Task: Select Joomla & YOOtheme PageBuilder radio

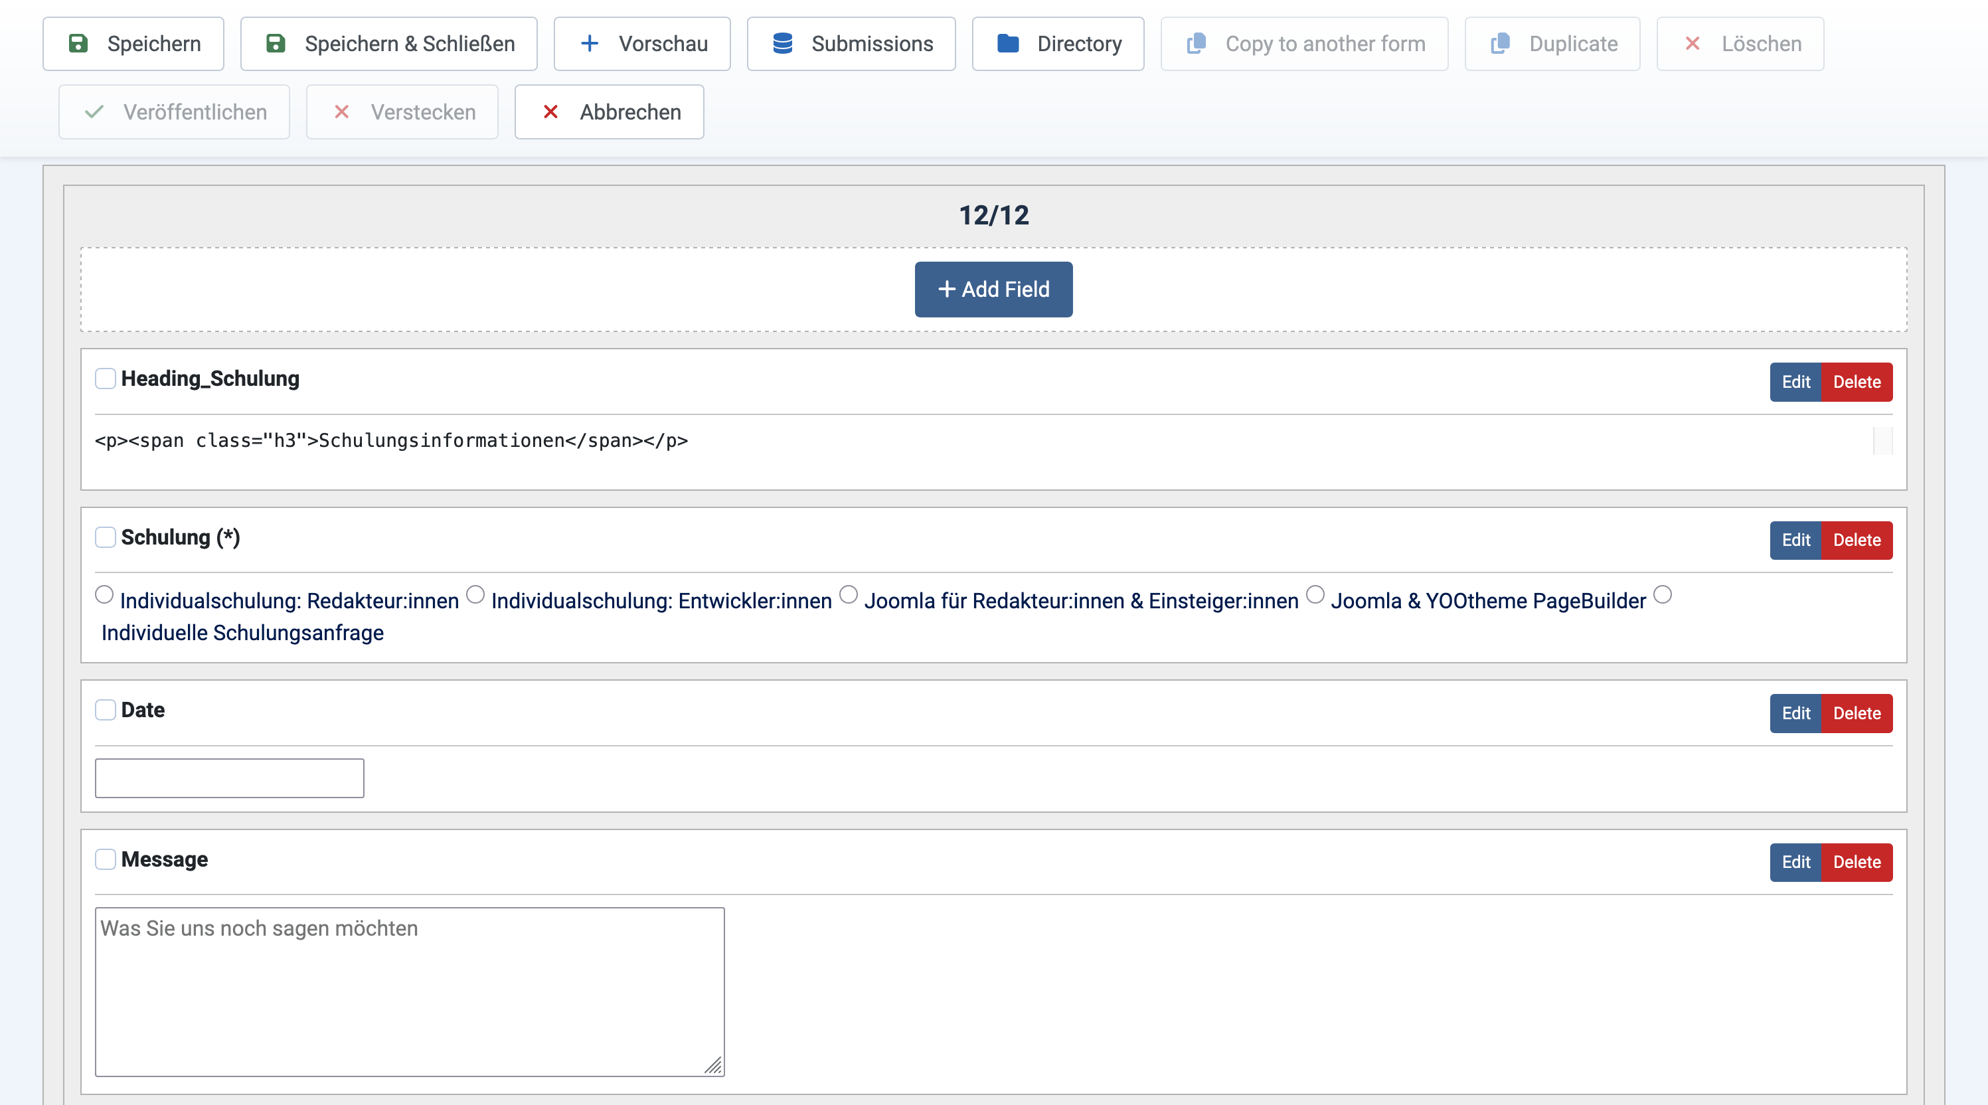Action: coord(1315,595)
